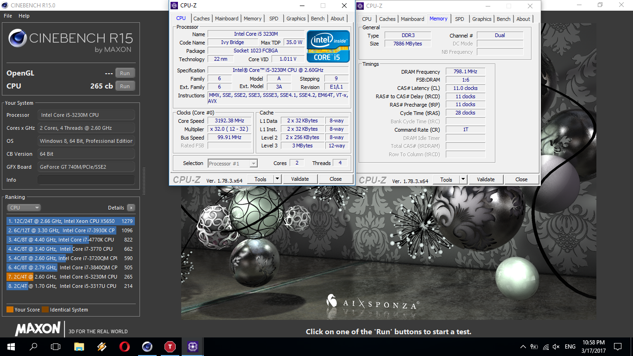
Task: Switch to CPU-Z via taskbar icon
Action: point(192,346)
